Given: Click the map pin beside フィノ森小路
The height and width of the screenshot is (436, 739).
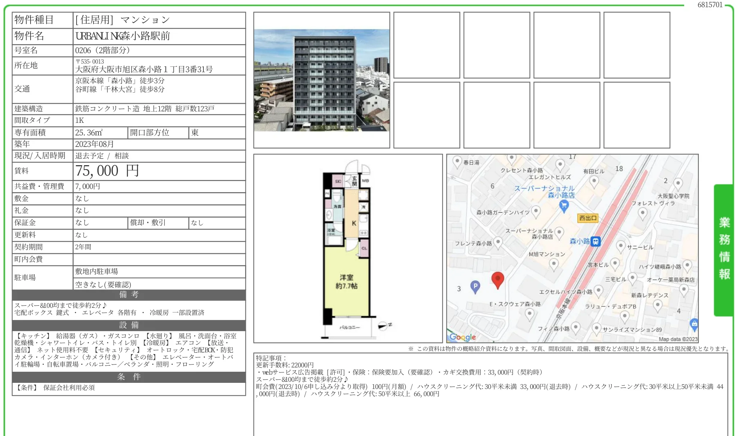Looking at the screenshot, I should (575, 328).
